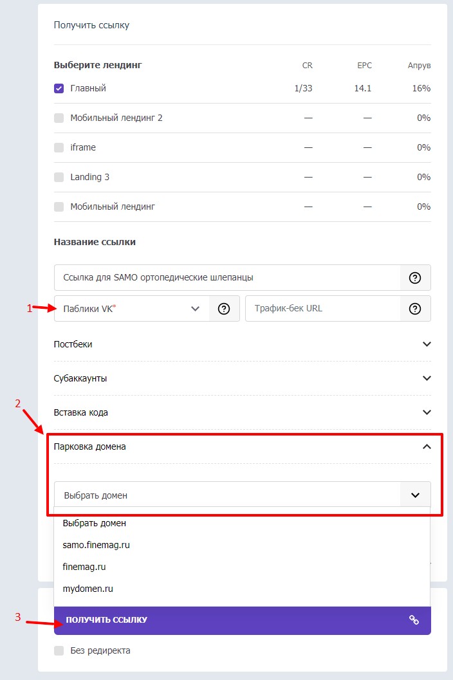Image resolution: width=453 pixels, height=680 pixels.
Task: Click chain link icon on purple button
Action: [414, 620]
